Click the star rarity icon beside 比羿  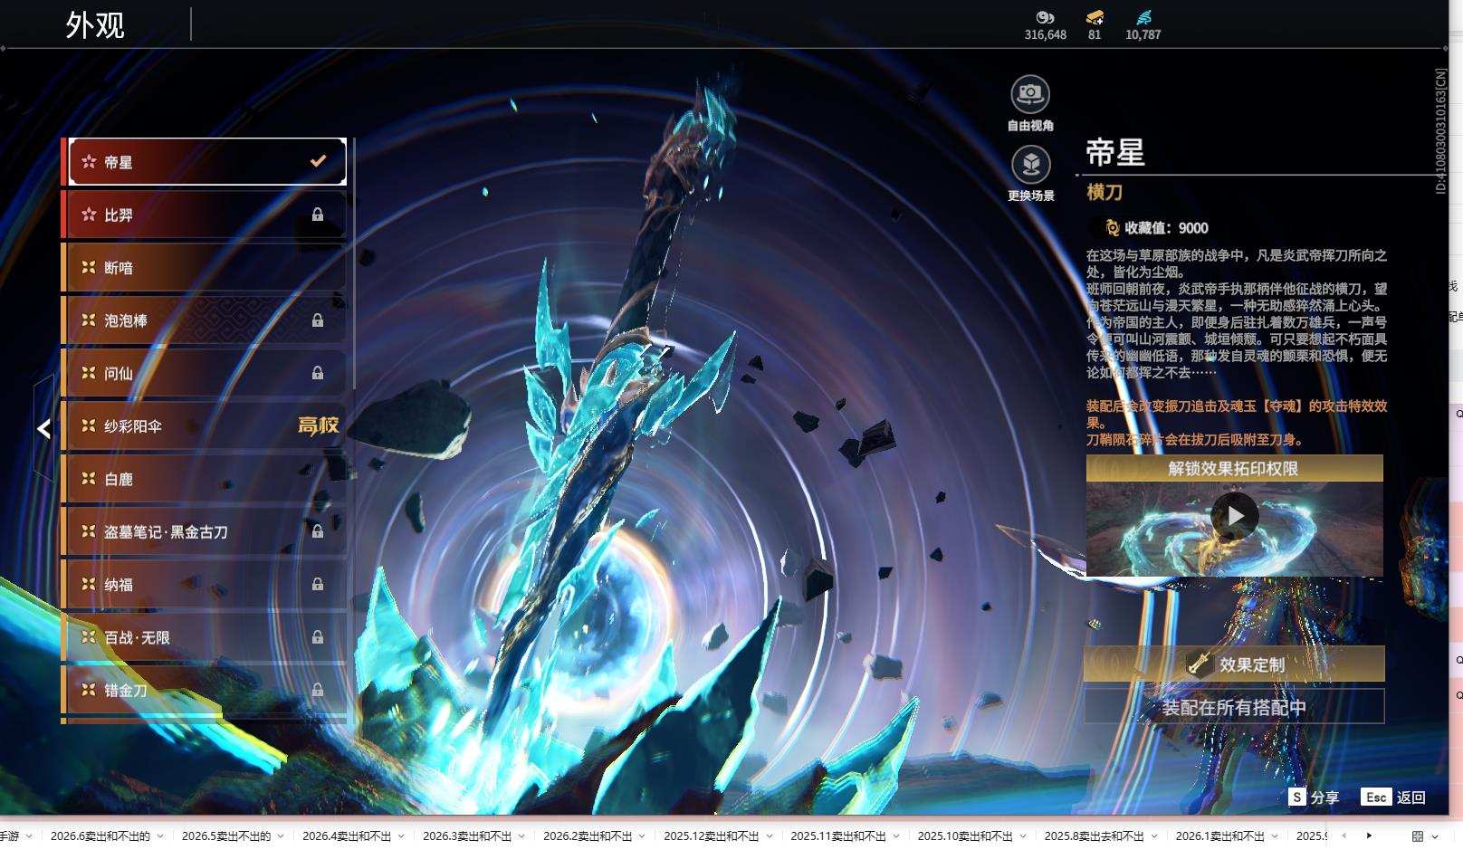pyautogui.click(x=89, y=215)
